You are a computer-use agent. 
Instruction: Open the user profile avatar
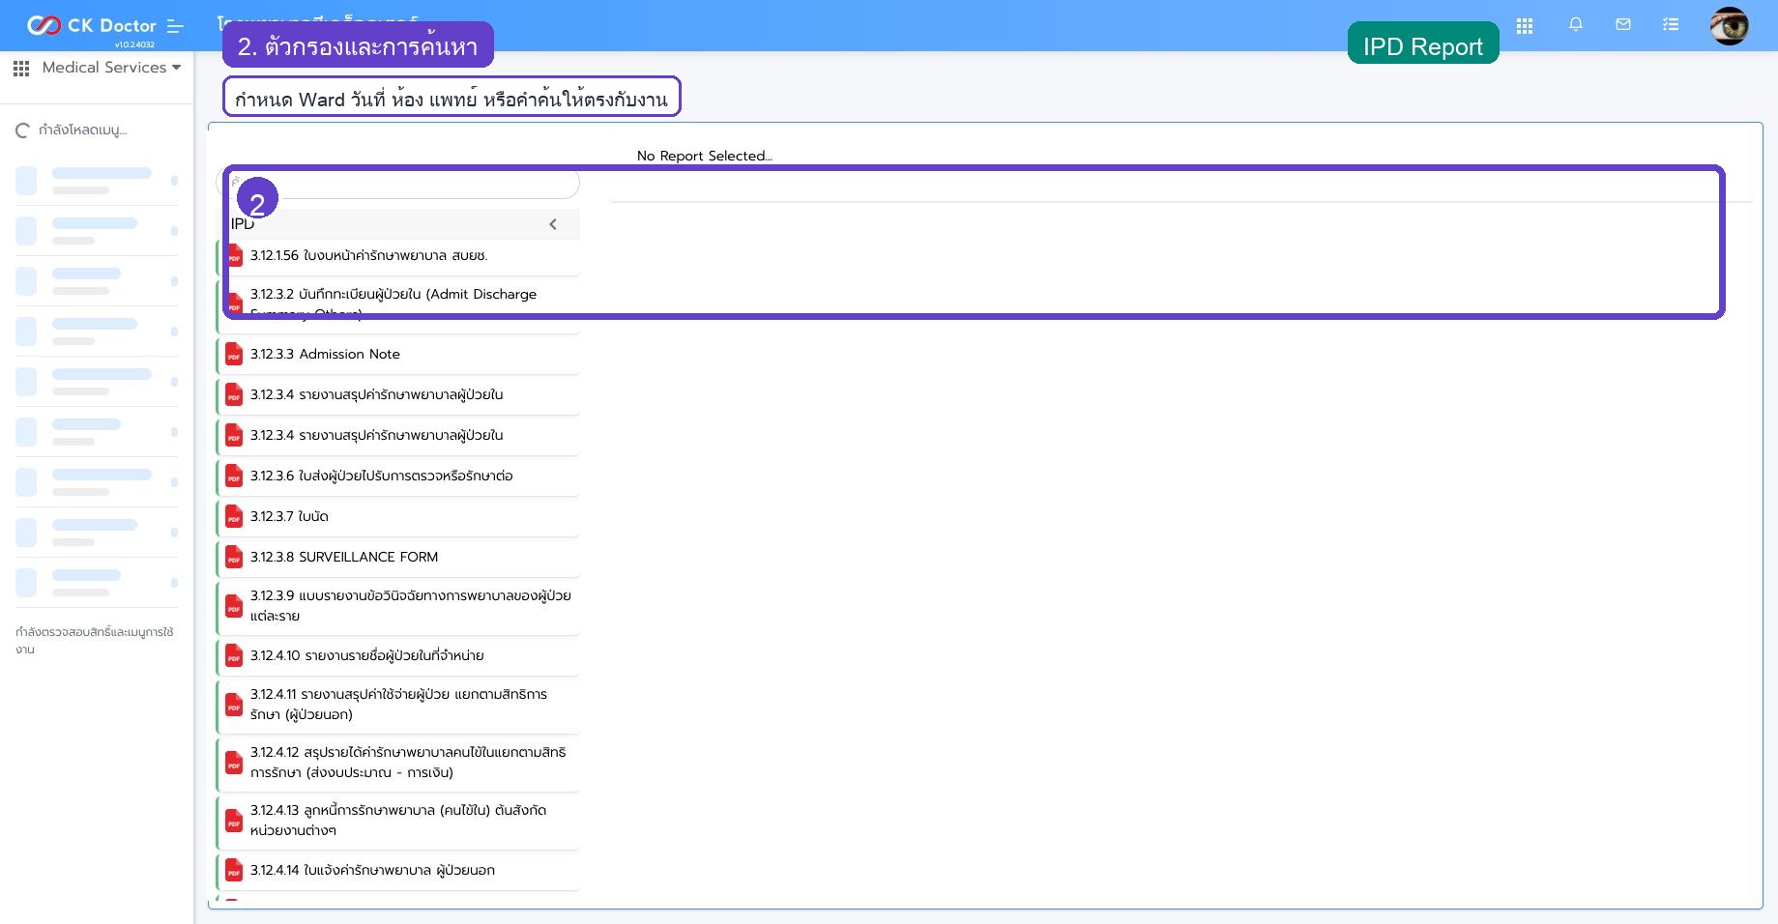click(1729, 26)
